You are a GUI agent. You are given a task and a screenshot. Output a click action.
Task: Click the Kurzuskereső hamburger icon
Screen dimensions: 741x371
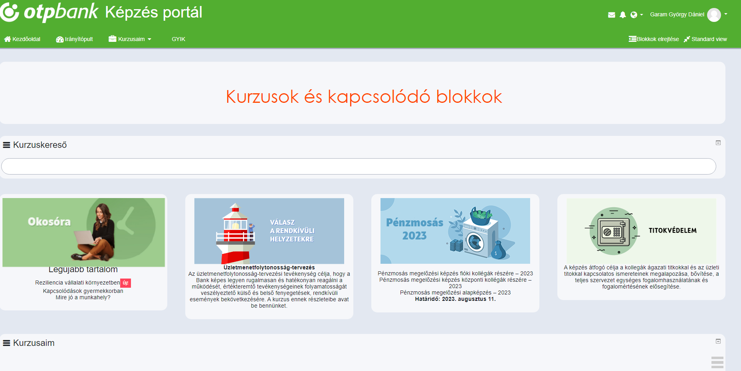tap(6, 145)
